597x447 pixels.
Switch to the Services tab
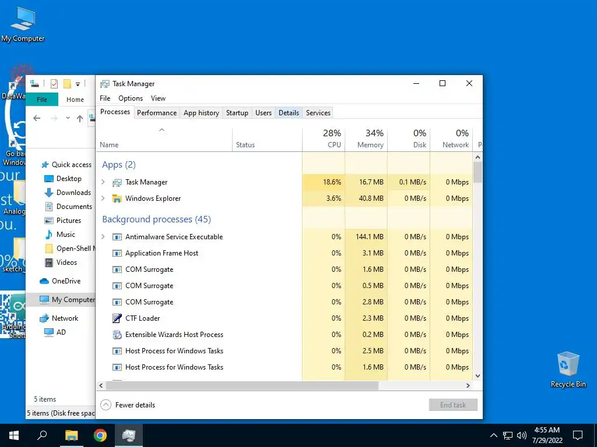(318, 113)
